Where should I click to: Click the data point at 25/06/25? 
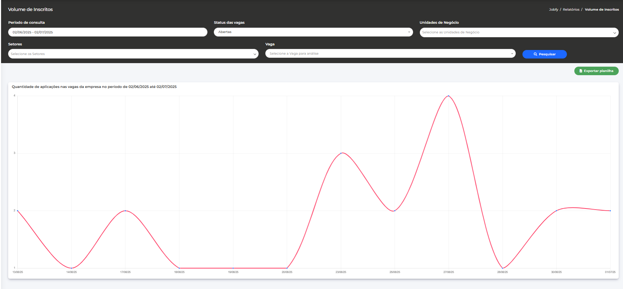pos(395,211)
